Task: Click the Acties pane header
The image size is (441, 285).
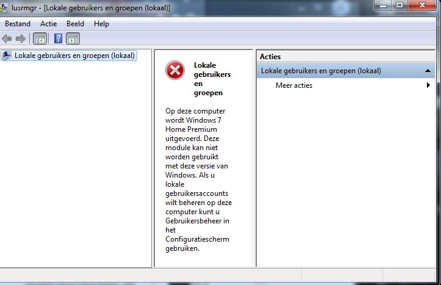Action: point(346,57)
